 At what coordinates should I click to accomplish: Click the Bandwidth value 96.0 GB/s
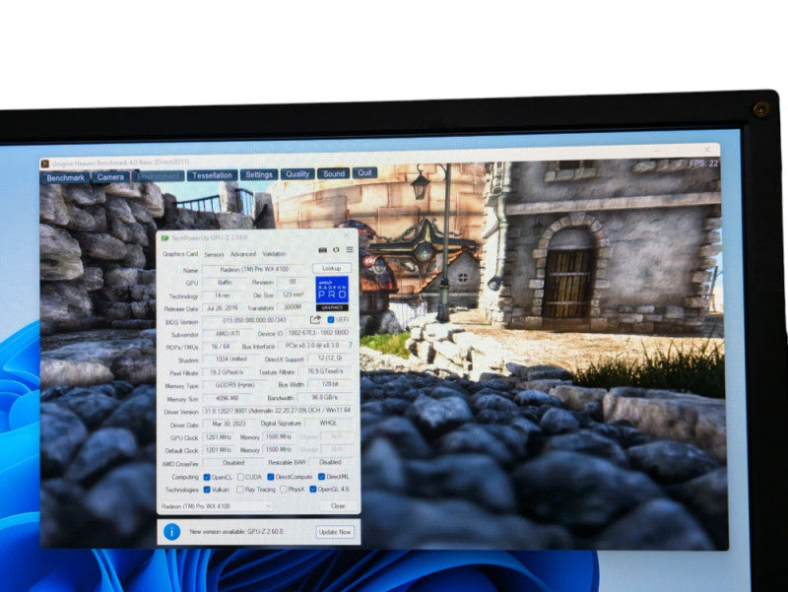click(325, 398)
